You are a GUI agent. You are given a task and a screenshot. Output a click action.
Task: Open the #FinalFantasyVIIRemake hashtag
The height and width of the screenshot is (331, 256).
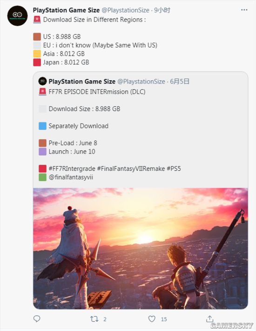(x=131, y=169)
